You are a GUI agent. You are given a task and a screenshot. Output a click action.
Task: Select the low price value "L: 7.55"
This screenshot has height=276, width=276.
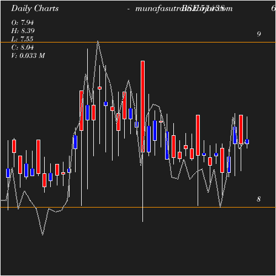22,39
